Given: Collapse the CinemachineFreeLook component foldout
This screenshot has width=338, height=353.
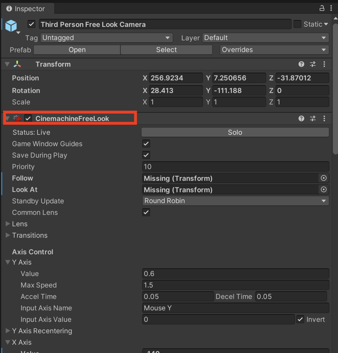Looking at the screenshot, I should pyautogui.click(x=8, y=118).
